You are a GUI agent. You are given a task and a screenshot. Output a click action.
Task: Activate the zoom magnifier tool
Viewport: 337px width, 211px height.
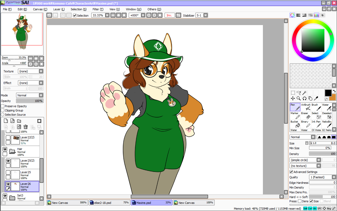(299, 99)
